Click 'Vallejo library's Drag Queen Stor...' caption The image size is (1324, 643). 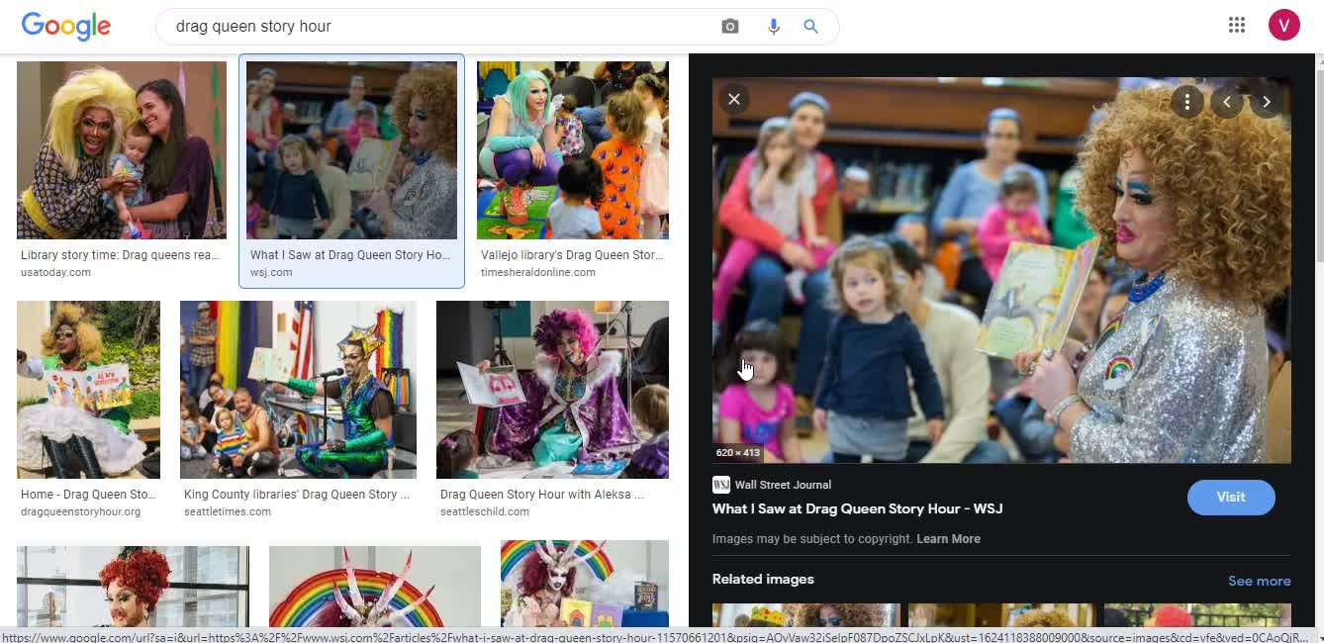point(572,255)
